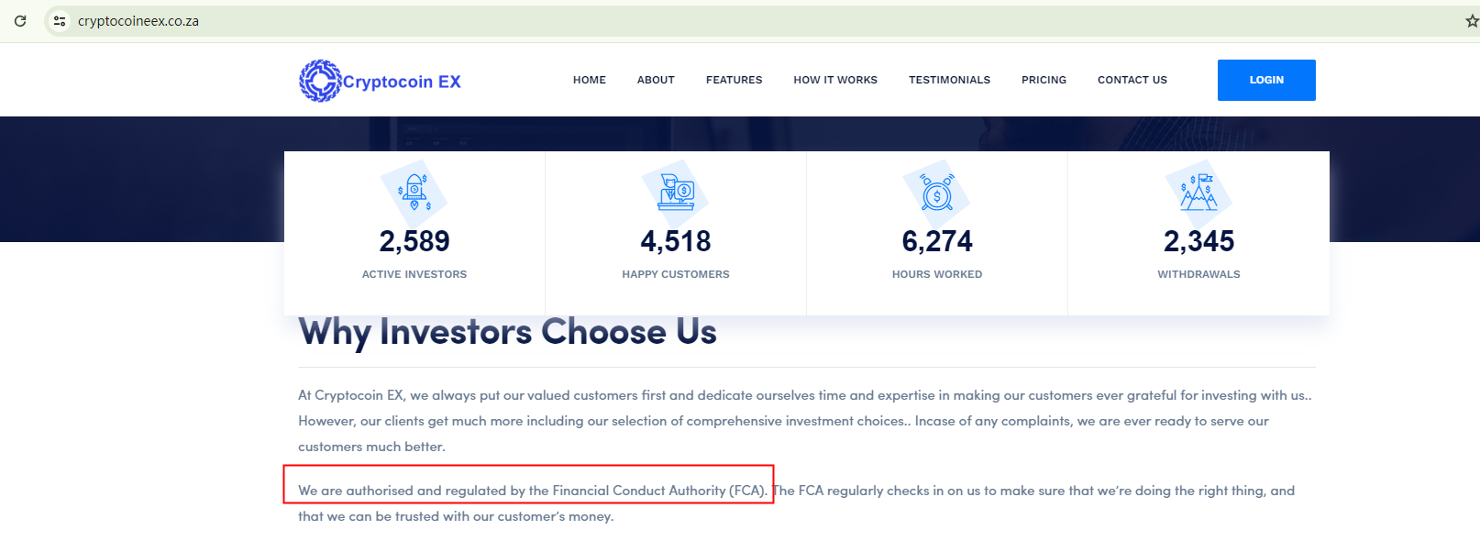Screen dimensions: 1480x541
Task: Click the Cryptocoin EX logo
Action: (x=380, y=82)
